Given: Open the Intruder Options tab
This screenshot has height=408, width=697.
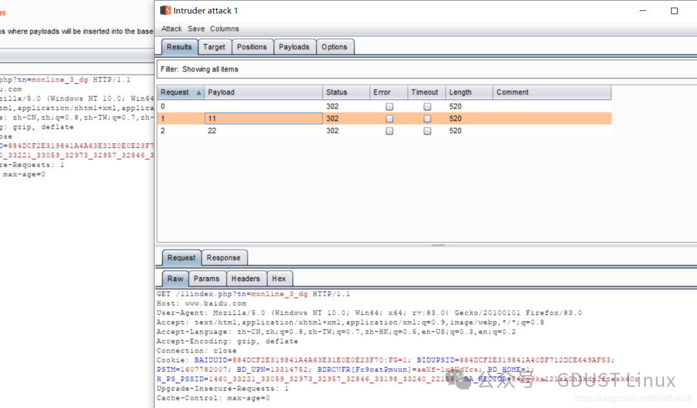Looking at the screenshot, I should [336, 46].
